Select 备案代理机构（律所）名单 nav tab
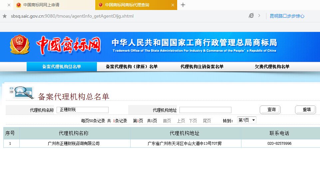This screenshot has height=174, width=320. [x=132, y=67]
